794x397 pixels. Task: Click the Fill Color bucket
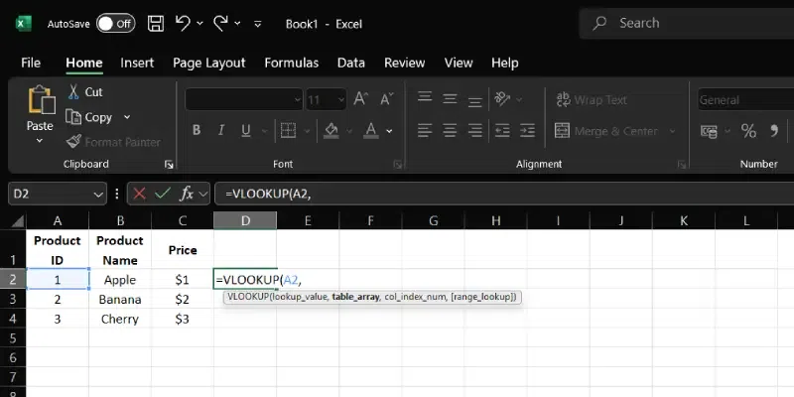pyautogui.click(x=331, y=130)
